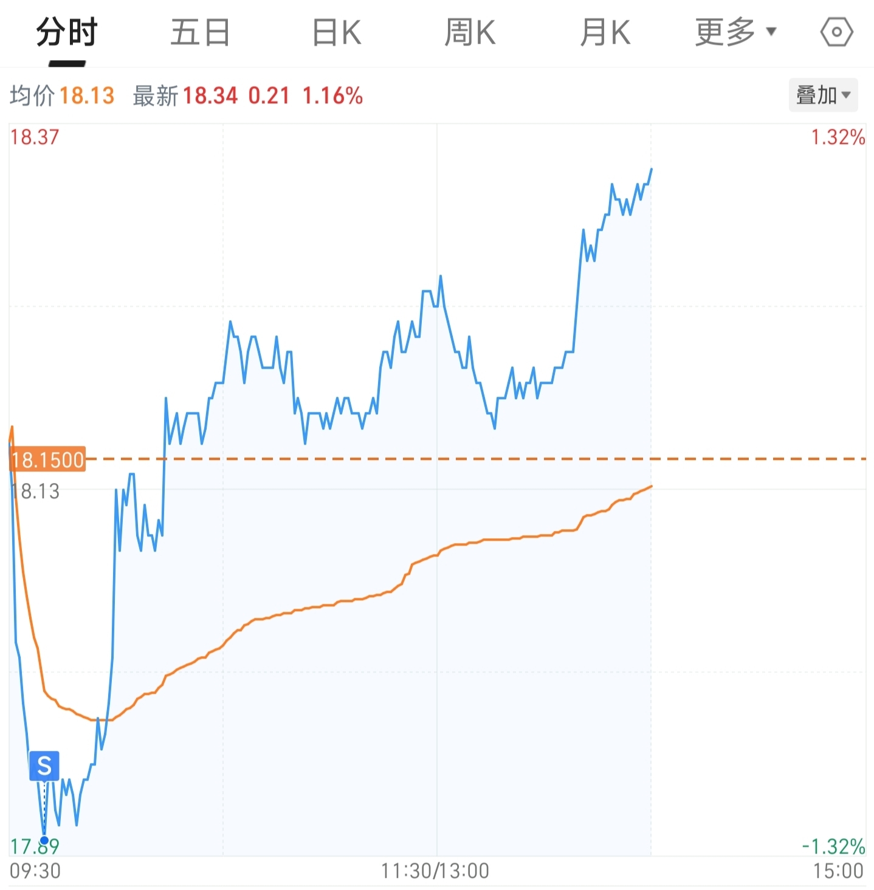Image resolution: width=874 pixels, height=890 pixels.
Task: Switch to 周K weekly chart
Action: 470,33
